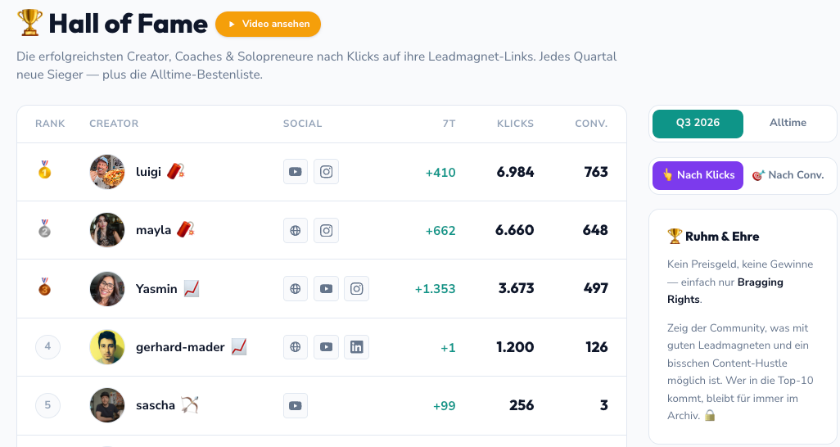840x447 pixels.
Task: Open mayla's avatar thumbnail
Action: click(107, 231)
